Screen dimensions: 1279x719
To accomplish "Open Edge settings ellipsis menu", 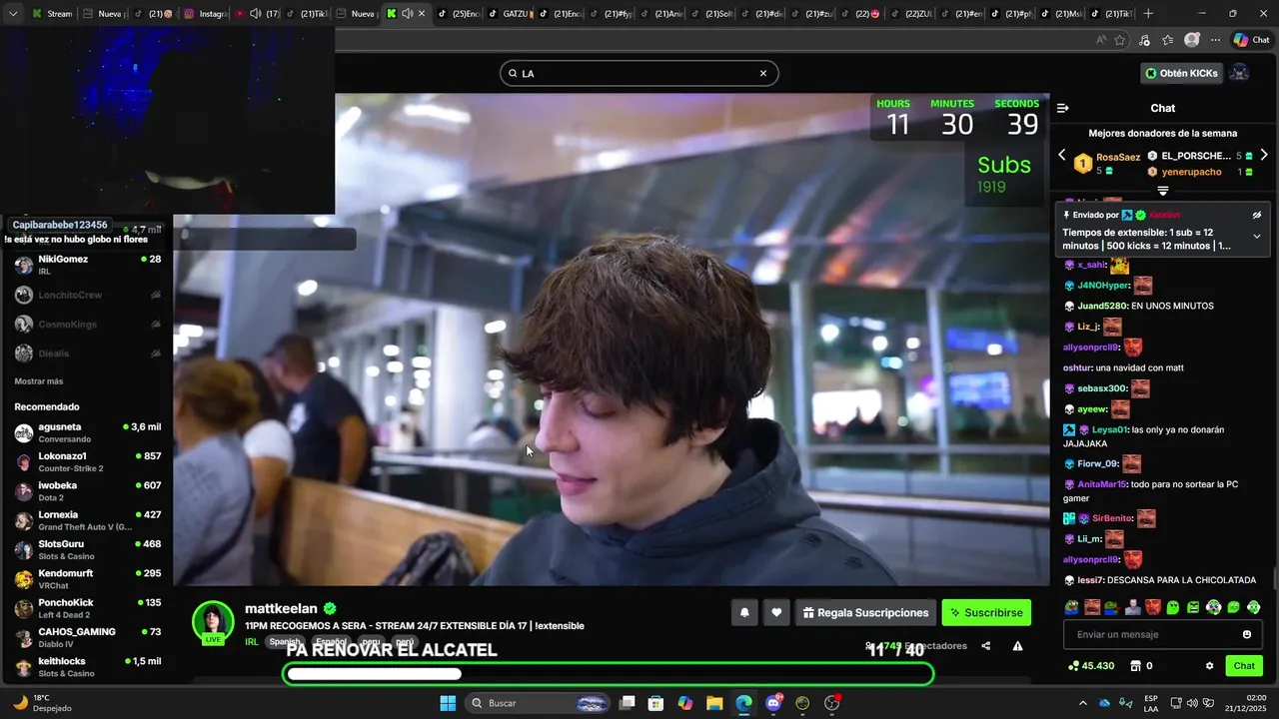I will (x=1215, y=40).
